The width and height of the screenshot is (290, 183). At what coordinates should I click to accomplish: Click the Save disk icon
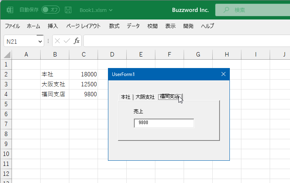[68, 10]
